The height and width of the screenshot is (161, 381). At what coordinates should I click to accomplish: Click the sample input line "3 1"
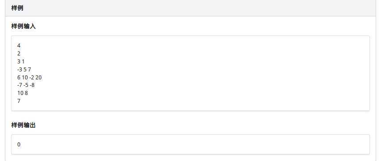click(21, 62)
